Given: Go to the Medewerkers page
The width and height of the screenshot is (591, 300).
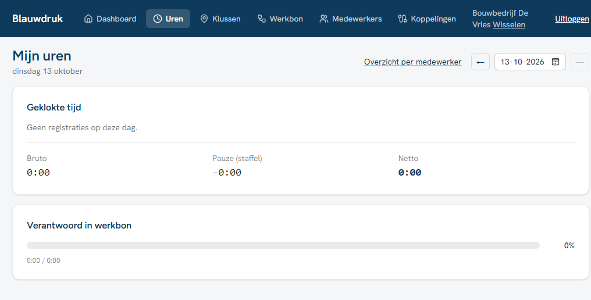Looking at the screenshot, I should pyautogui.click(x=351, y=19).
